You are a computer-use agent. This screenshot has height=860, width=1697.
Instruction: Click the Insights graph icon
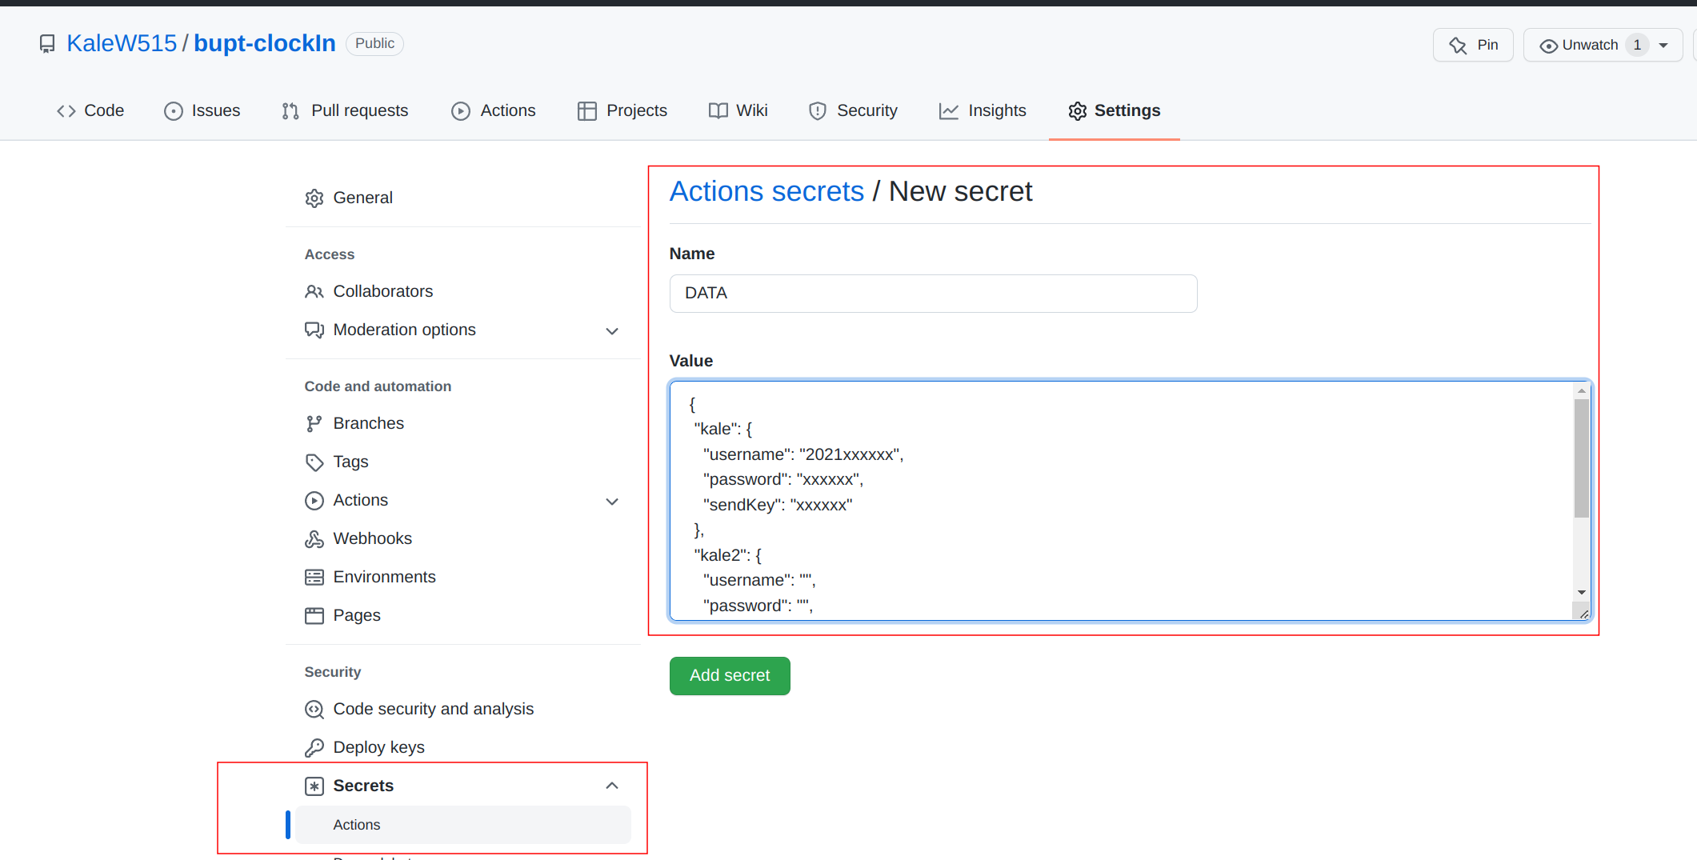(949, 111)
